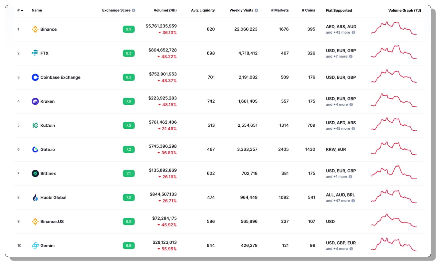This screenshot has width=436, height=262.
Task: Click info icon beside Huobi's +47 more
Action: (353, 200)
